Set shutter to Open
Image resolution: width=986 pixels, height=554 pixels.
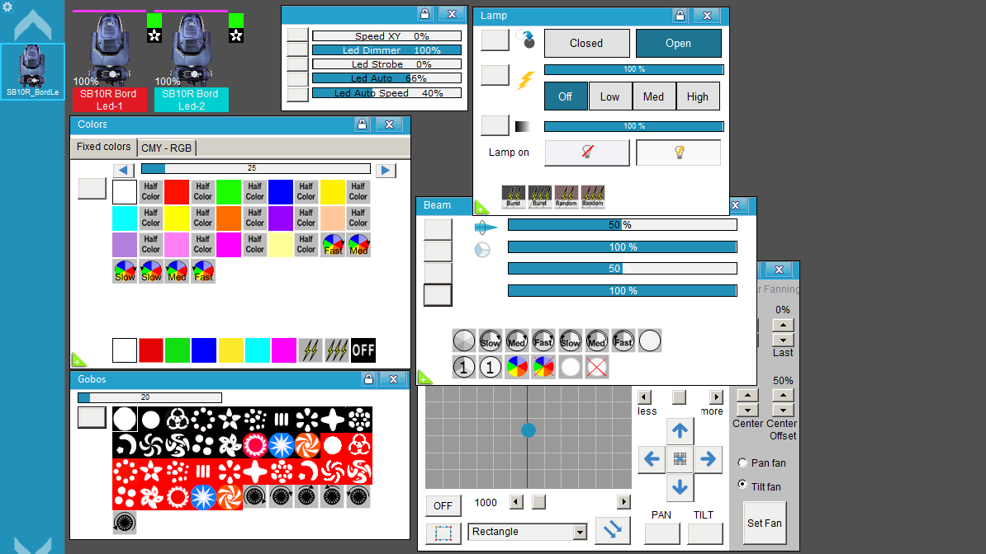click(679, 44)
